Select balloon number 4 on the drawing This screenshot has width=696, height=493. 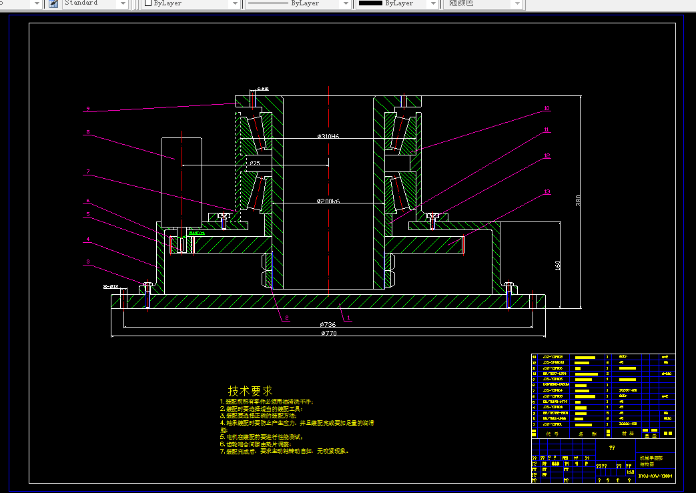(x=88, y=239)
